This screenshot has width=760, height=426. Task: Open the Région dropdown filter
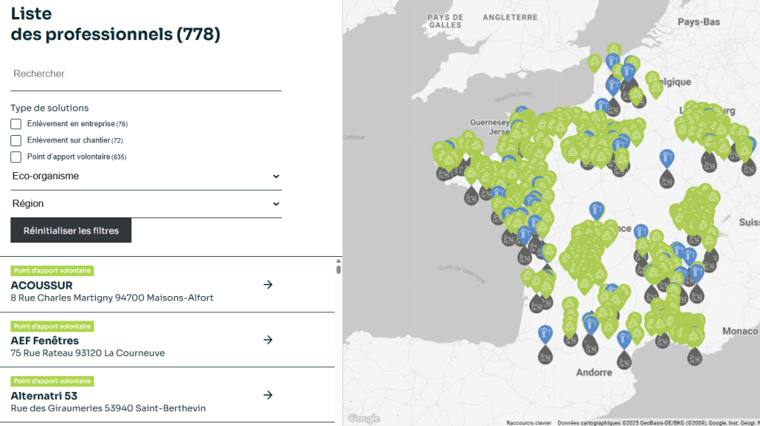click(x=146, y=203)
